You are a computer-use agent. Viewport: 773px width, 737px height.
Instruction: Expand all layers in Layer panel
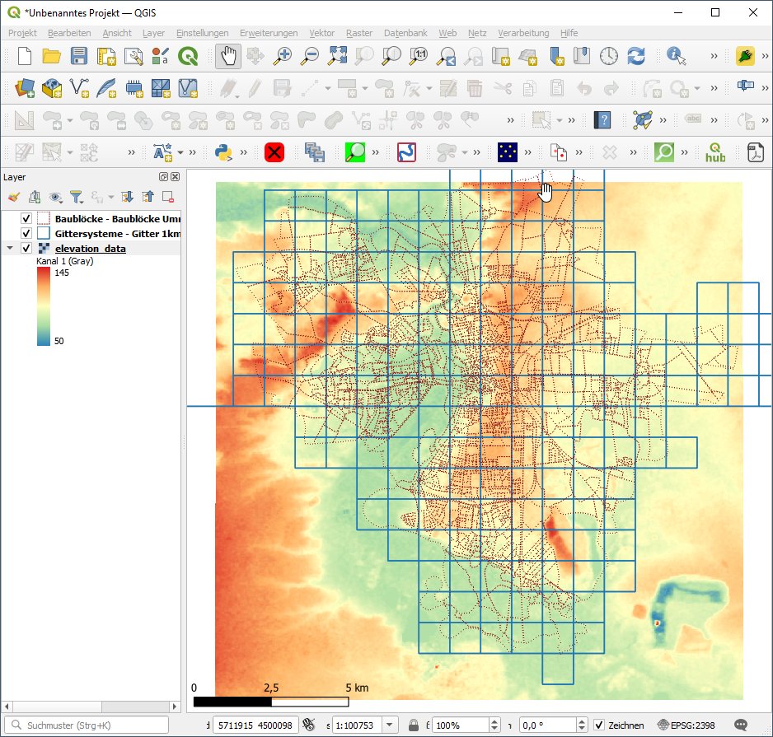pyautogui.click(x=127, y=198)
